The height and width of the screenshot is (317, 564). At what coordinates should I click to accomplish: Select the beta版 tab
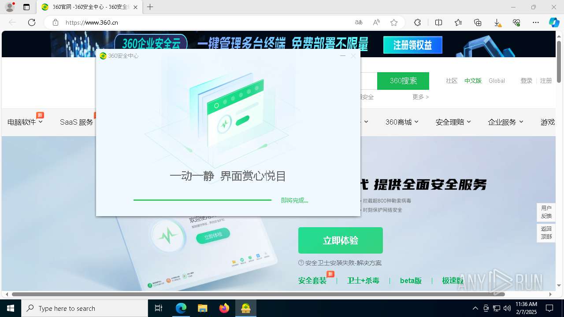(x=411, y=280)
